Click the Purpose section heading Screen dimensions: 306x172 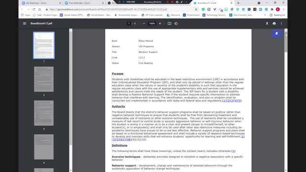(118, 74)
